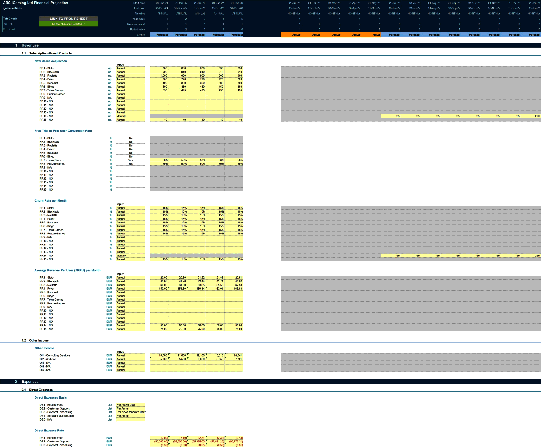Screen dimensions: 541x447
Task: Click the Forecast status cell under annual 01-Jan-24
Action: pyautogui.click(x=159, y=35)
